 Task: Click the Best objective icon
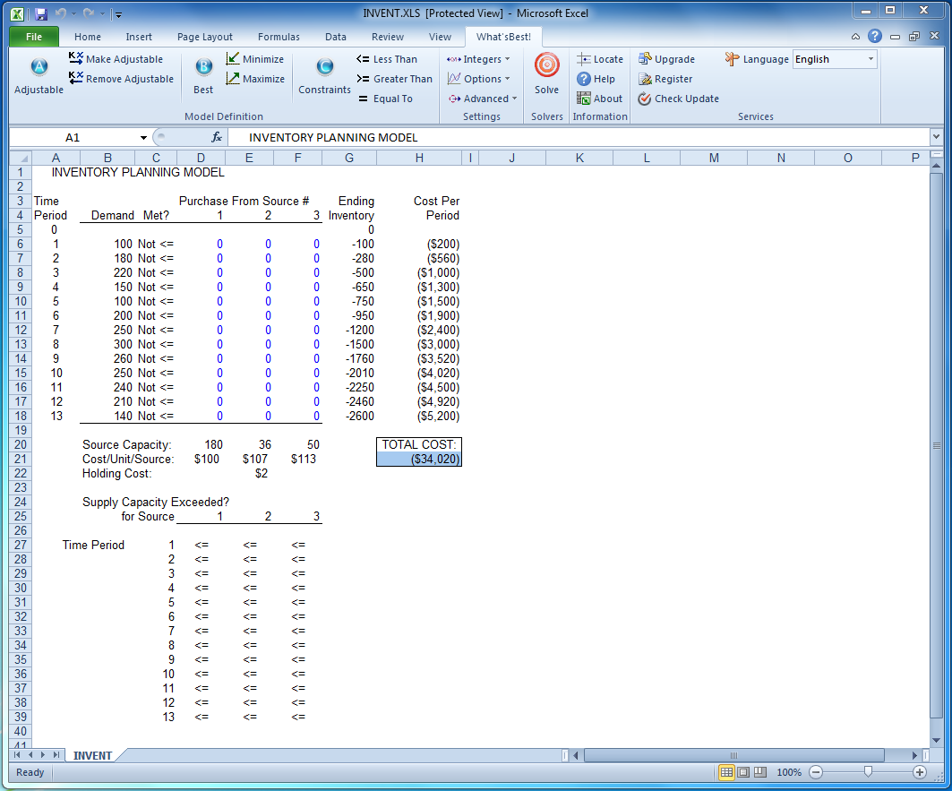coord(203,69)
